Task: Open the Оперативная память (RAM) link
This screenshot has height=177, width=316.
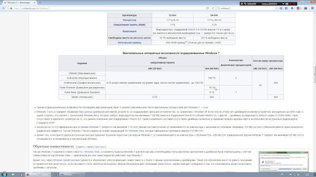Action: point(129,25)
